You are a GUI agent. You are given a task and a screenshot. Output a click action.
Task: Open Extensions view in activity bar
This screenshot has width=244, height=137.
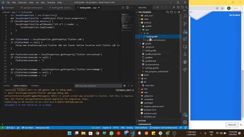[x=185, y=39]
